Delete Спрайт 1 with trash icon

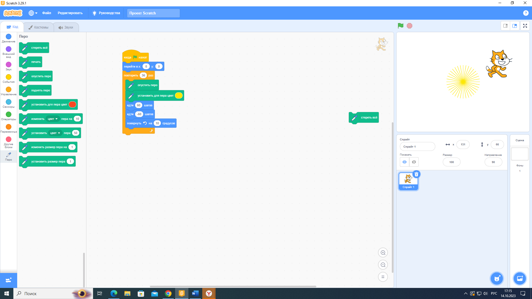pyautogui.click(x=416, y=174)
